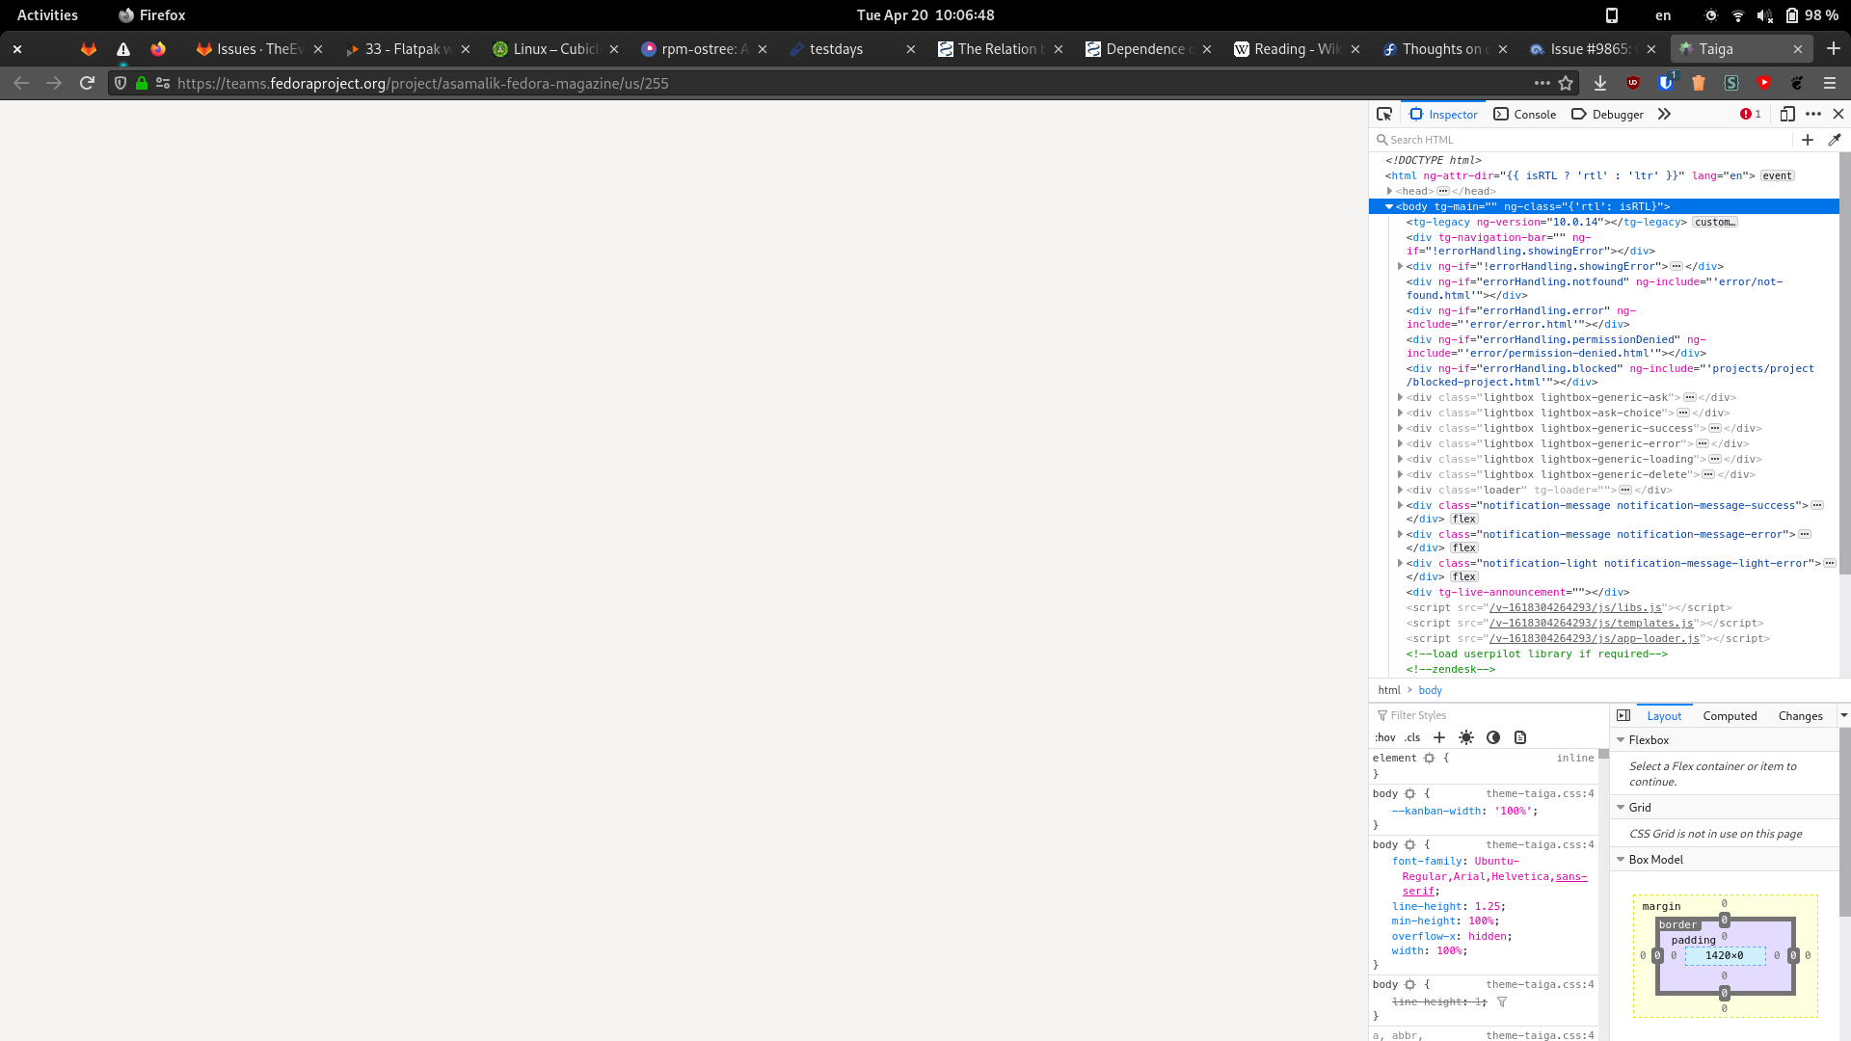Toggle dark color scheme simulation
Image resolution: width=1851 pixels, height=1041 pixels.
[x=1493, y=737]
